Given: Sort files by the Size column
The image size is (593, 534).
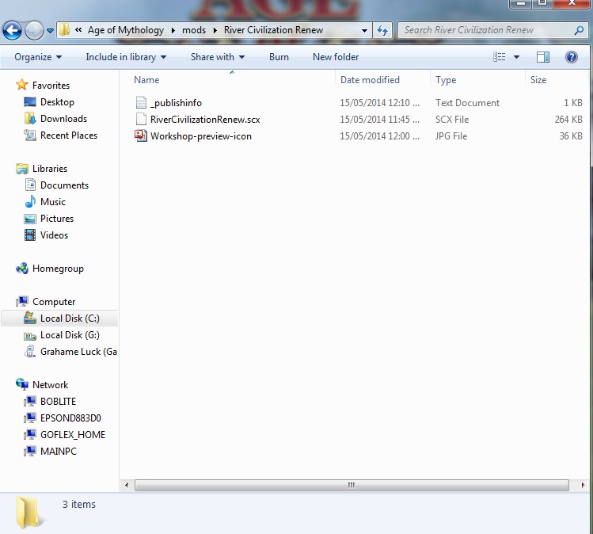Looking at the screenshot, I should [x=538, y=80].
